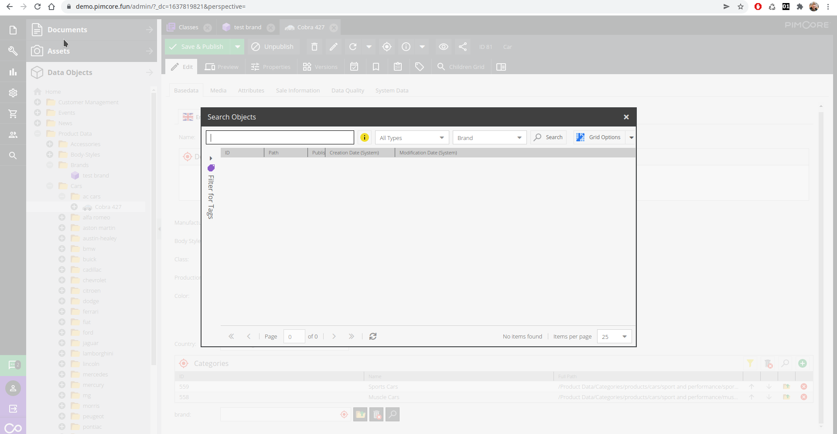Open the Versions view
Screen dimensions: 837x434
click(x=321, y=66)
